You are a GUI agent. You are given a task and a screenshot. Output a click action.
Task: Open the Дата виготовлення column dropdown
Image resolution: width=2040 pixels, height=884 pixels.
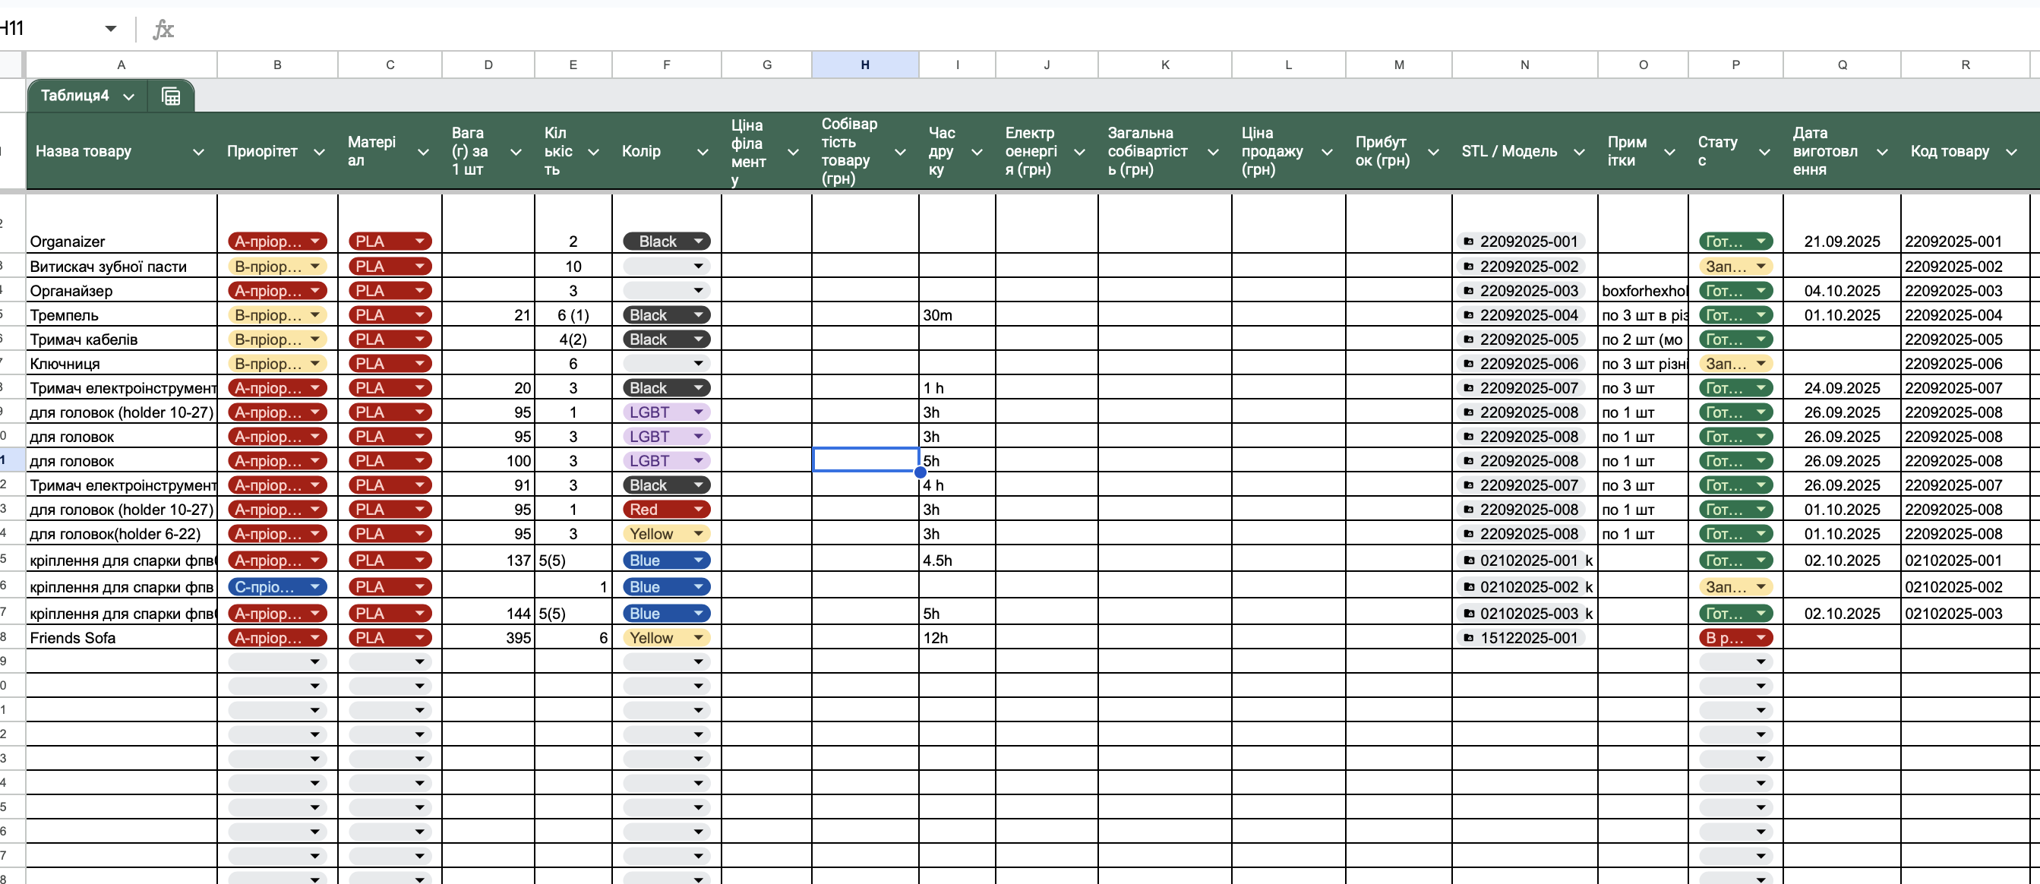click(x=1883, y=151)
